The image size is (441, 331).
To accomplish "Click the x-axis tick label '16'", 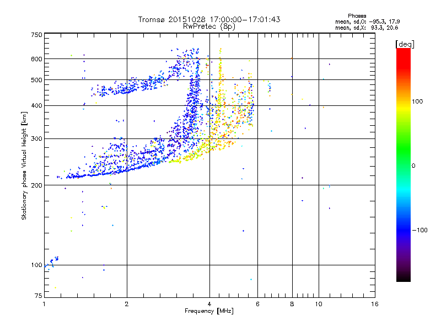I will coord(375,304).
